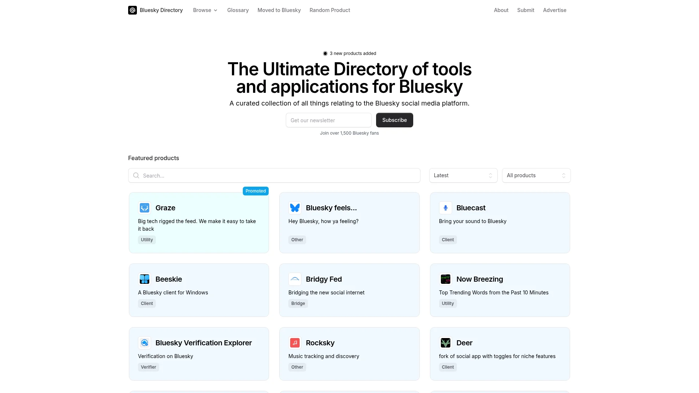The height and width of the screenshot is (393, 699).
Task: Open the Glossary page
Action: pos(238,10)
